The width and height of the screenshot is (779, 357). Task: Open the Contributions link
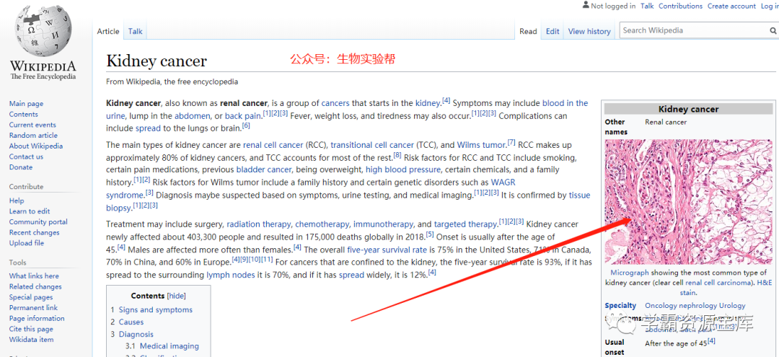click(x=681, y=6)
